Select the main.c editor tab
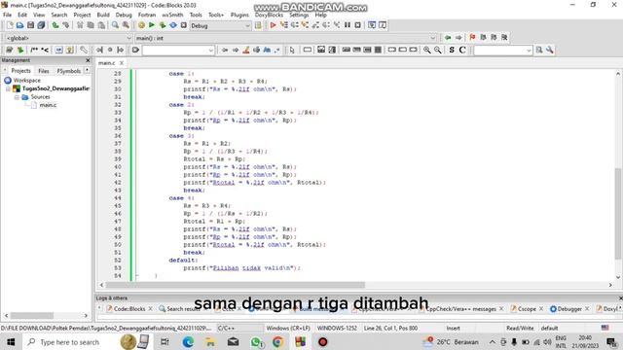Screen dimensions: 623x350 pyautogui.click(x=106, y=63)
